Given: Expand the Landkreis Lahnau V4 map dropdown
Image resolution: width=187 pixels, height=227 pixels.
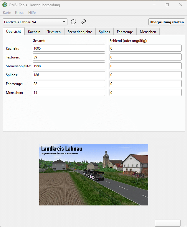Looking at the screenshot, I should point(35,22).
